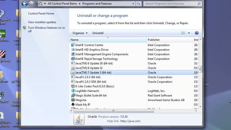Open Turn Windows features on or off

(47, 29)
